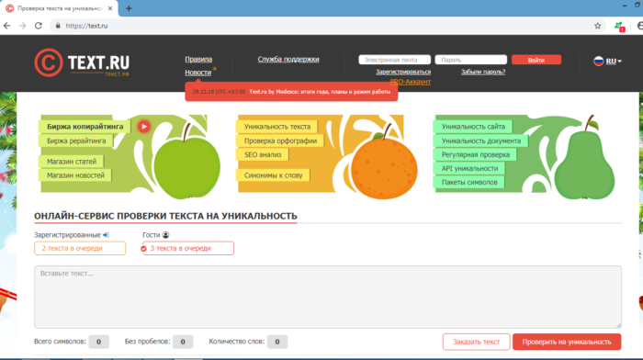Click the Количество слов counter value

pyautogui.click(x=277, y=342)
